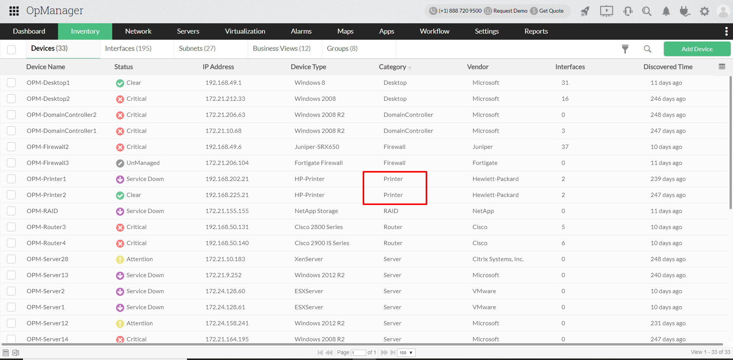
Task: Click the headset support icon
Action: coord(628,11)
